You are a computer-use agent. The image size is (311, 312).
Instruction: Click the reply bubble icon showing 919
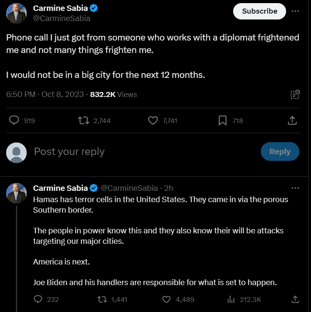click(14, 120)
